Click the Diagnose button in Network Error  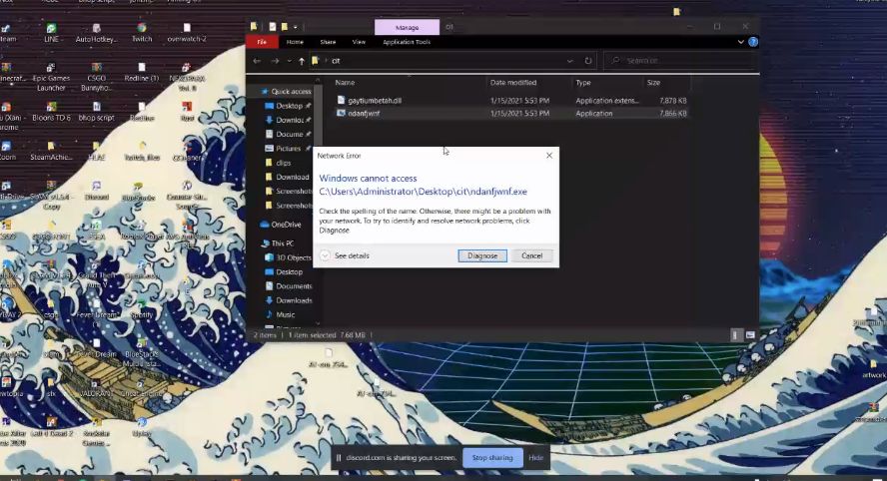(482, 255)
